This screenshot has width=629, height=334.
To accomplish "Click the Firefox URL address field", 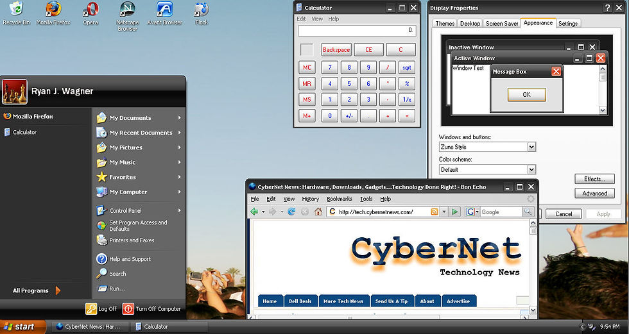I will click(x=383, y=212).
